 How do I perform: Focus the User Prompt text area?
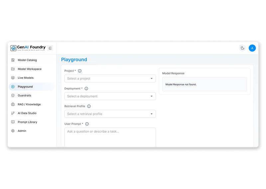click(x=110, y=137)
